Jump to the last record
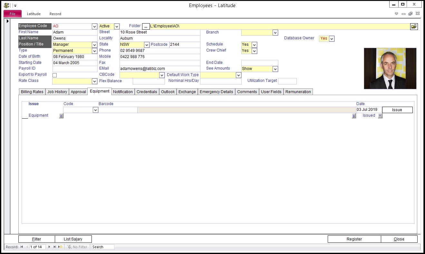 click(x=55, y=247)
